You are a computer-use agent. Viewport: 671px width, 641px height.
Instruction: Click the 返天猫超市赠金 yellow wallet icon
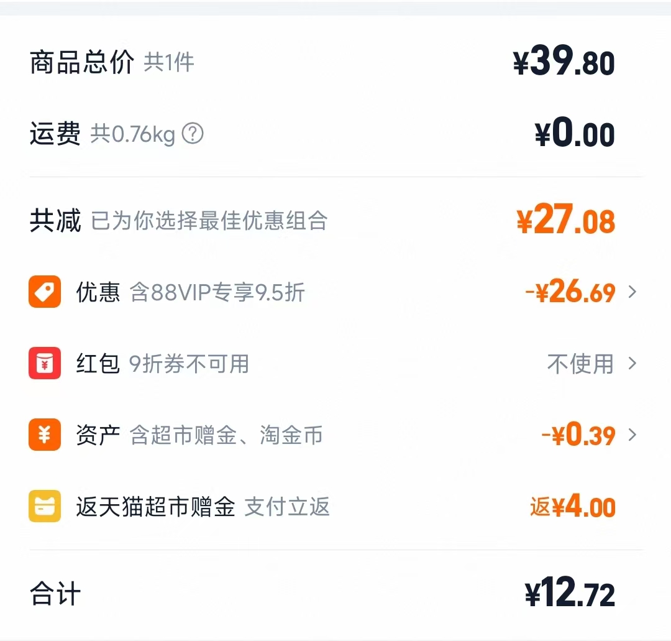coord(43,507)
